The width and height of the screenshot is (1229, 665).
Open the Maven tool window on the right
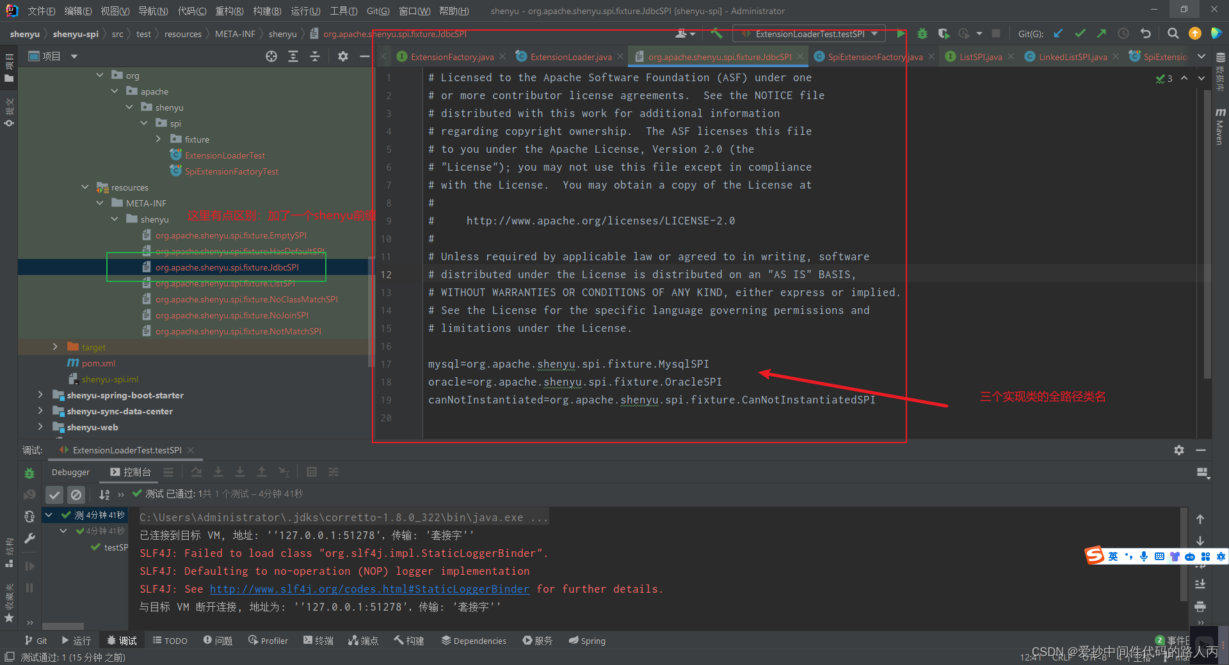[x=1220, y=126]
